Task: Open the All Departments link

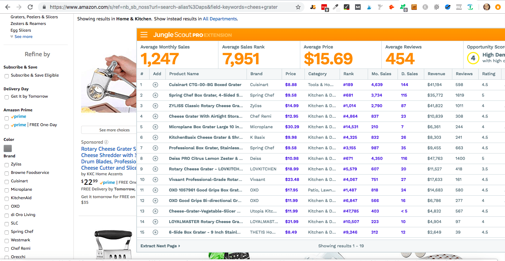Action: click(219, 19)
